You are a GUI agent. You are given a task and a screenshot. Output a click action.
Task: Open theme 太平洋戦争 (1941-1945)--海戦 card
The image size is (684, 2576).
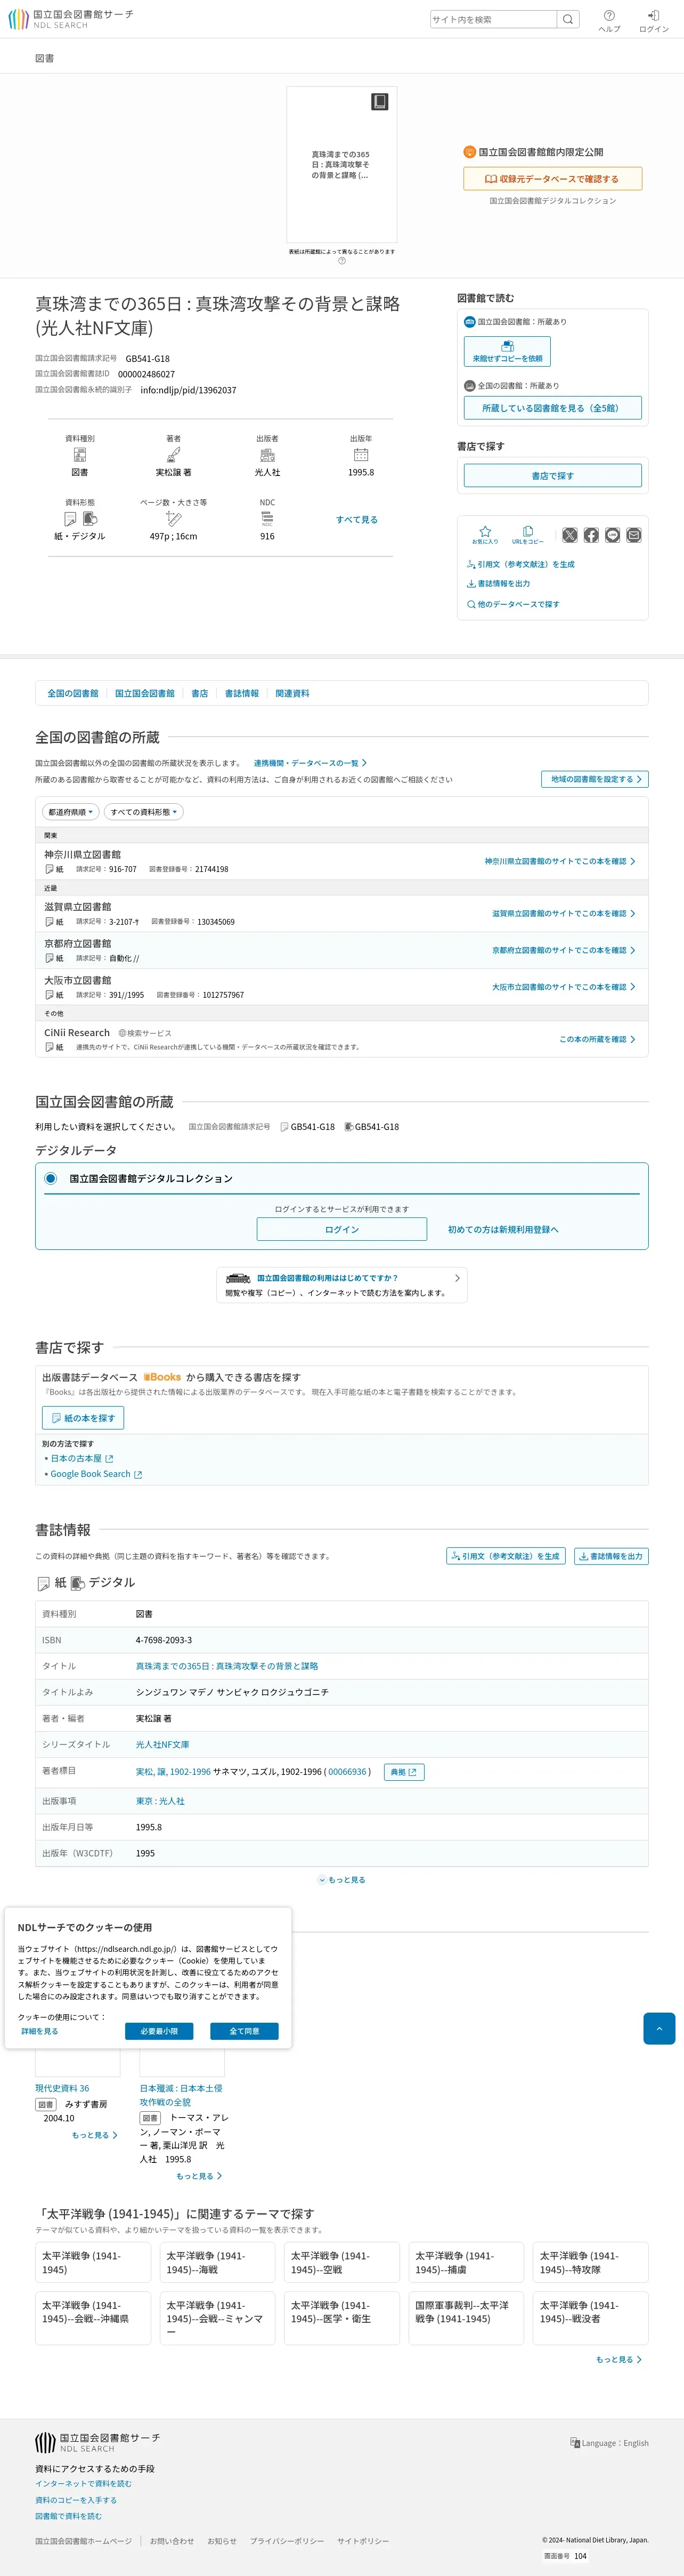(x=217, y=2262)
